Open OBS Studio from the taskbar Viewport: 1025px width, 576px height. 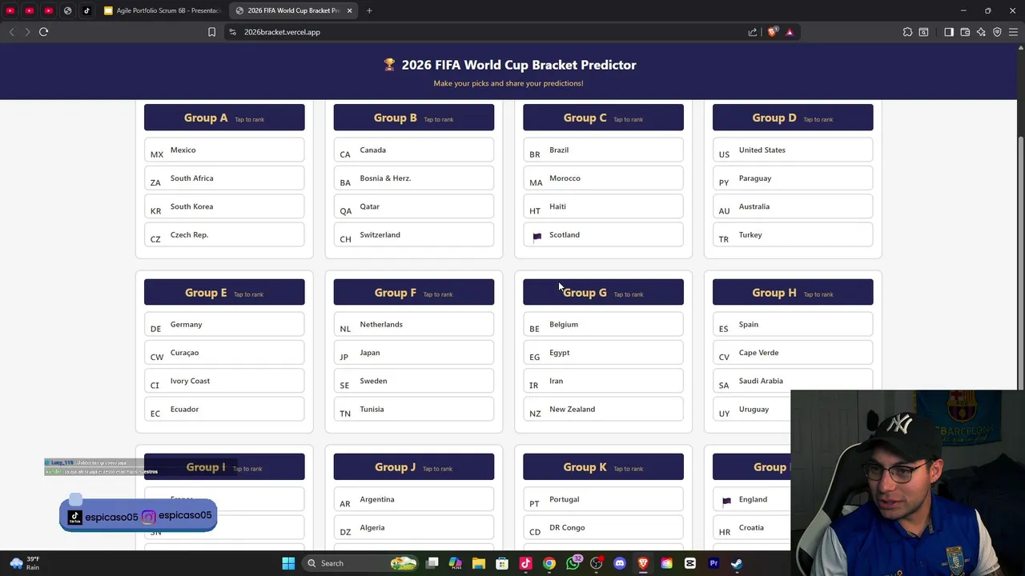coord(596,563)
